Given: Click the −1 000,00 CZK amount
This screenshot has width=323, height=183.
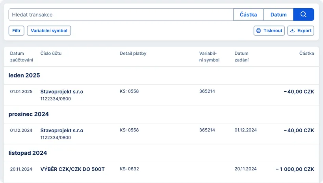Looking at the screenshot, I should [295, 169].
